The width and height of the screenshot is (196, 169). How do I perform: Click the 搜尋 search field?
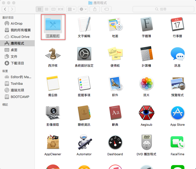pyautogui.click(x=163, y=9)
